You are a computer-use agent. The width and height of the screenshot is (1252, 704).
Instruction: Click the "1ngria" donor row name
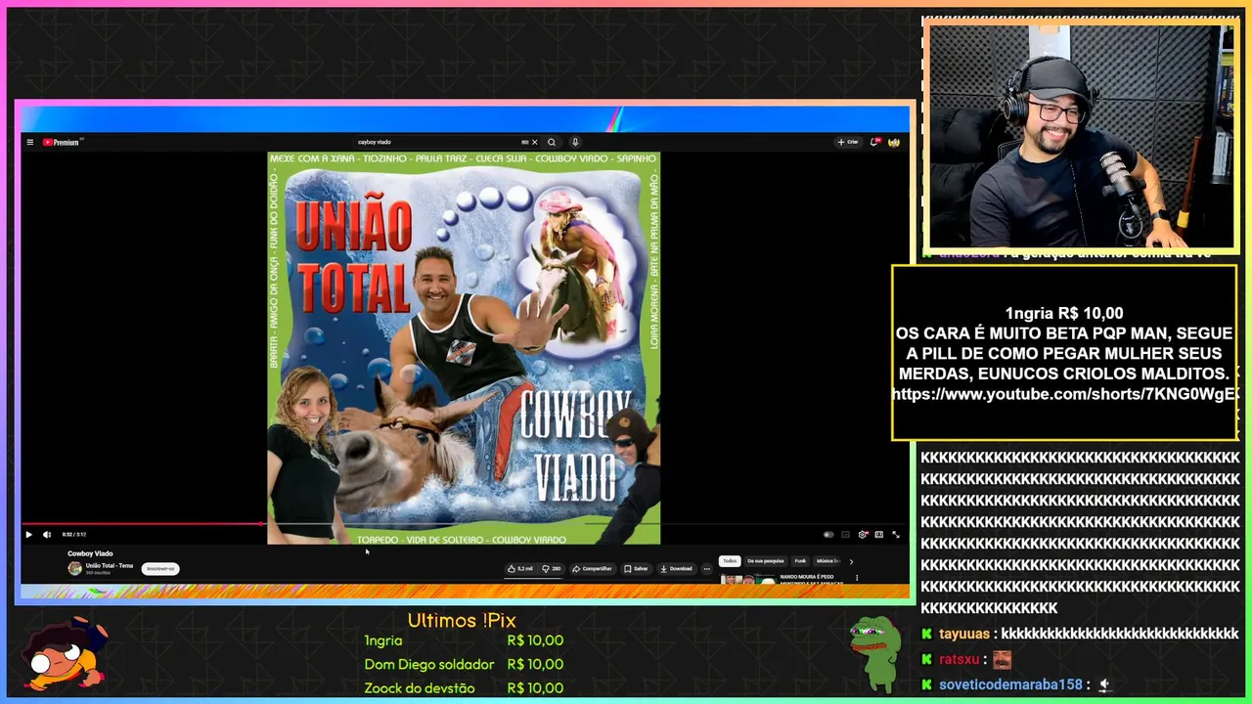383,640
